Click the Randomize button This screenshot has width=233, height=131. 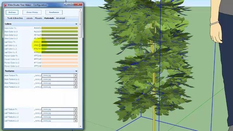[54, 12]
